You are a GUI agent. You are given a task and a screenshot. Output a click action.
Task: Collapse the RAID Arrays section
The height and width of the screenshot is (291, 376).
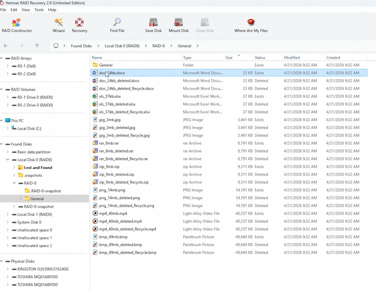click(1, 58)
